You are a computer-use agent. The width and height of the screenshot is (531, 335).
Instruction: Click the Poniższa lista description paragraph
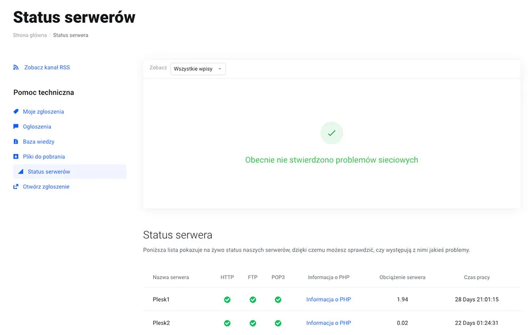coord(306,250)
